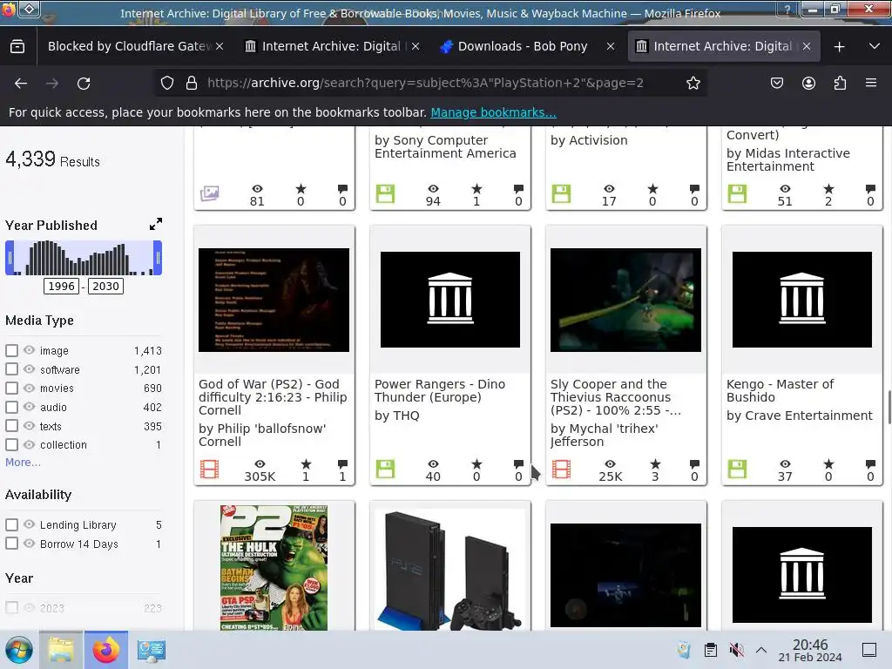Click the red movie icon on God of War card
The height and width of the screenshot is (669, 892).
tap(209, 470)
